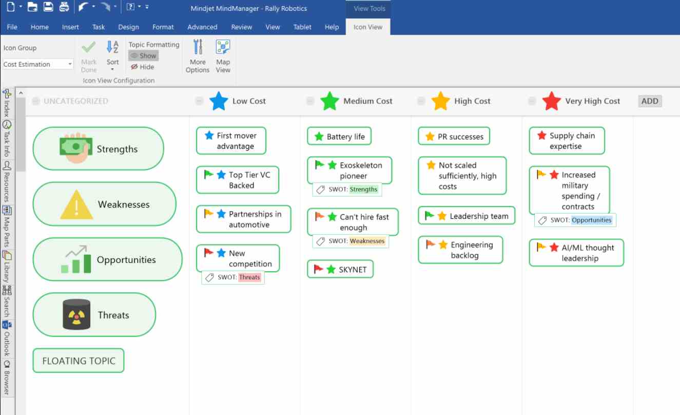Screen dimensions: 680x415
Task: Switch to the Home ribbon tab
Action: 40,27
